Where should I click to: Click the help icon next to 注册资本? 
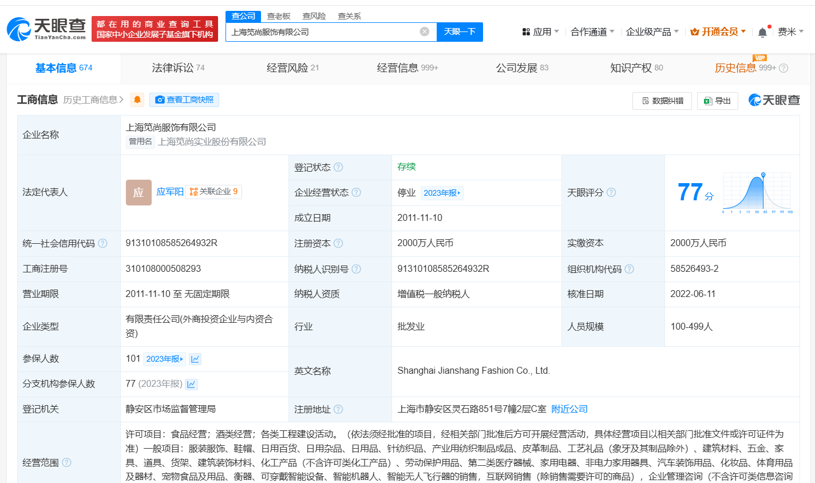[337, 243]
